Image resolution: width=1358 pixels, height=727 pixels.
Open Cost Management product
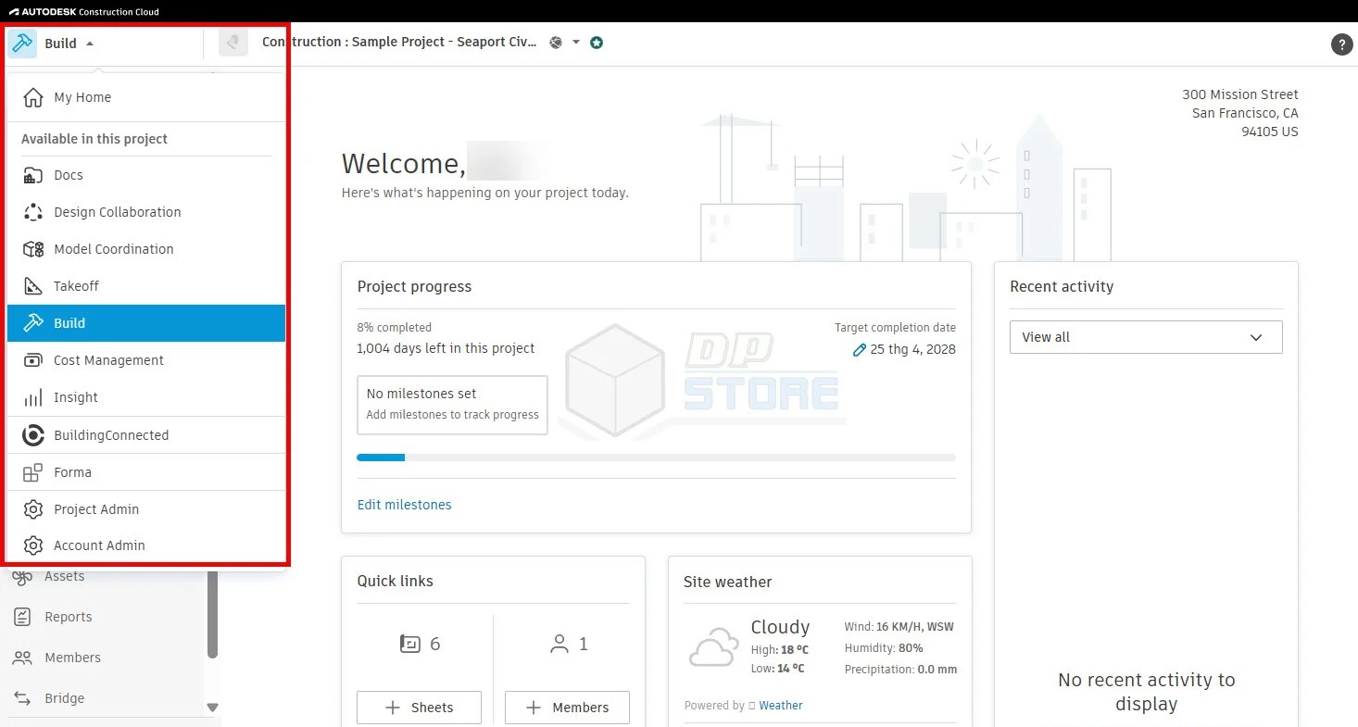point(146,360)
